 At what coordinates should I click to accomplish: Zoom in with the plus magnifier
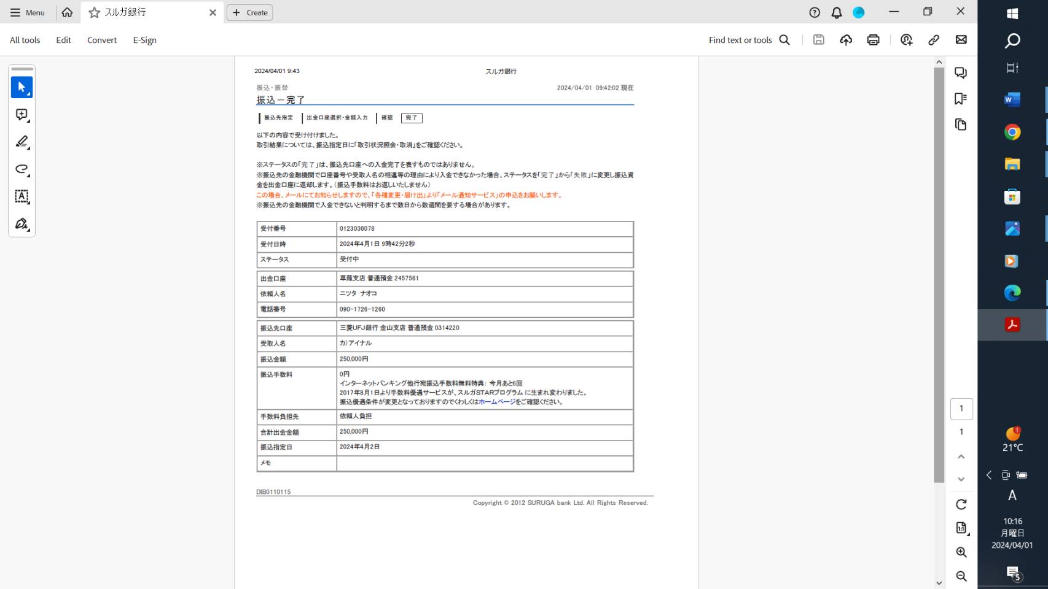pos(961,552)
